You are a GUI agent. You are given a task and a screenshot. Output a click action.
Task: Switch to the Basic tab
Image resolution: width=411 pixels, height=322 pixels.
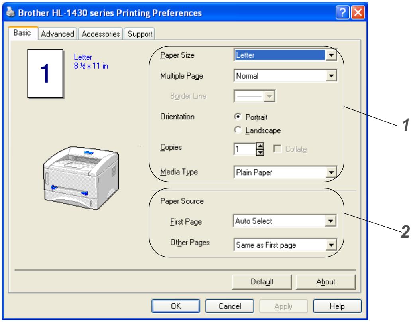[23, 33]
